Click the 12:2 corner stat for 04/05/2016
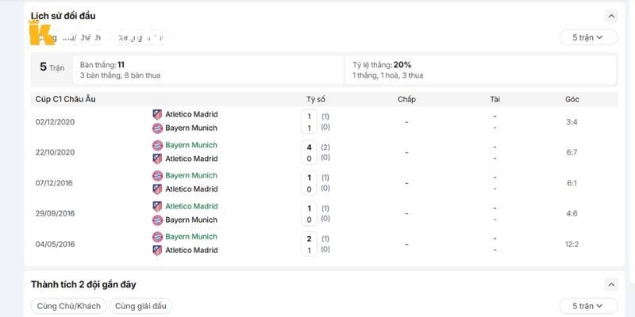The image size is (635, 317). point(571,244)
